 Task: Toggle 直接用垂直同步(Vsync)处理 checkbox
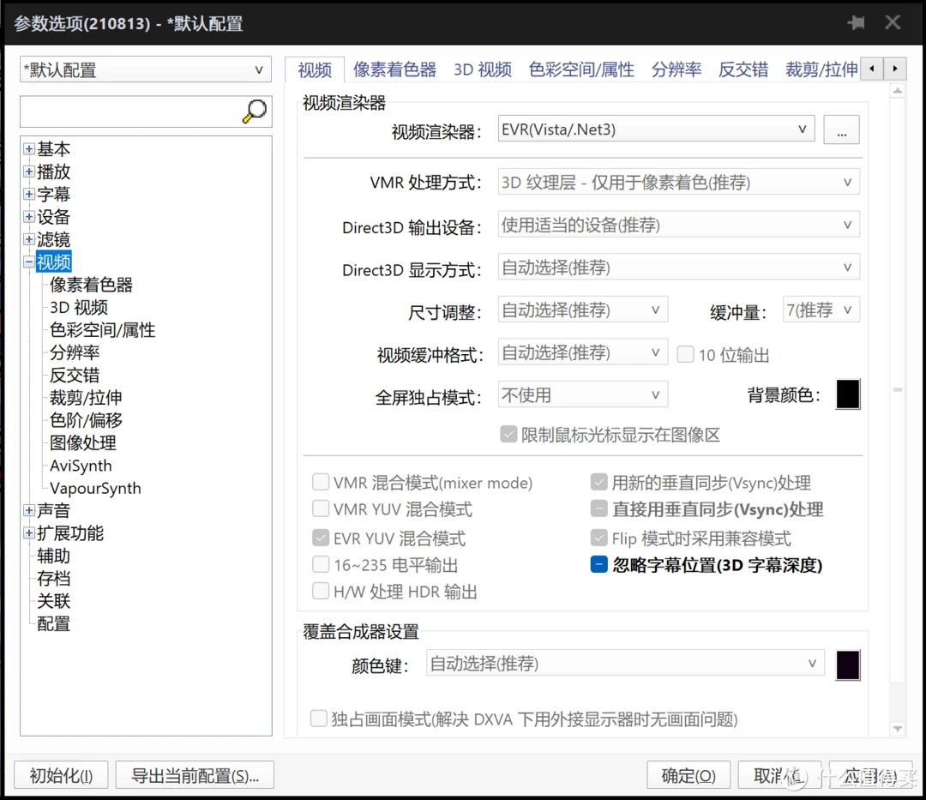[x=598, y=509]
